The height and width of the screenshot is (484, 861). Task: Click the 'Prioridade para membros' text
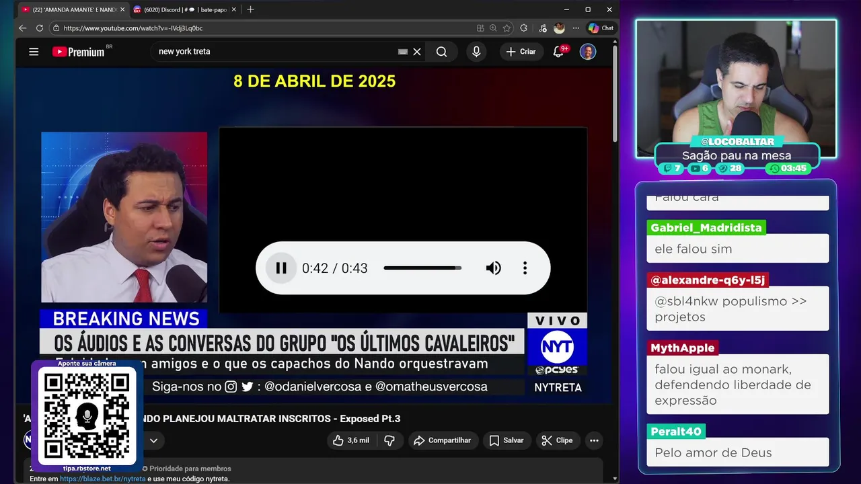pyautogui.click(x=190, y=469)
